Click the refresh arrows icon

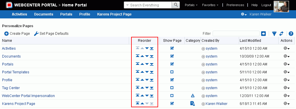(x=281, y=34)
